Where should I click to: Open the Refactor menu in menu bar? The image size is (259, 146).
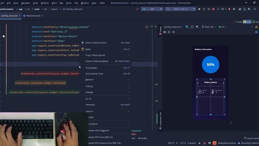coord(45,3)
